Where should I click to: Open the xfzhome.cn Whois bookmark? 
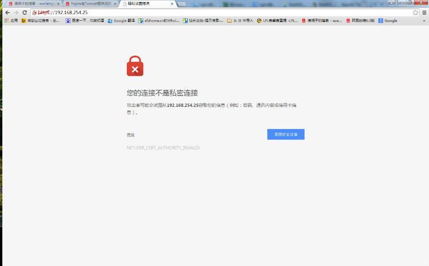tap(158, 21)
